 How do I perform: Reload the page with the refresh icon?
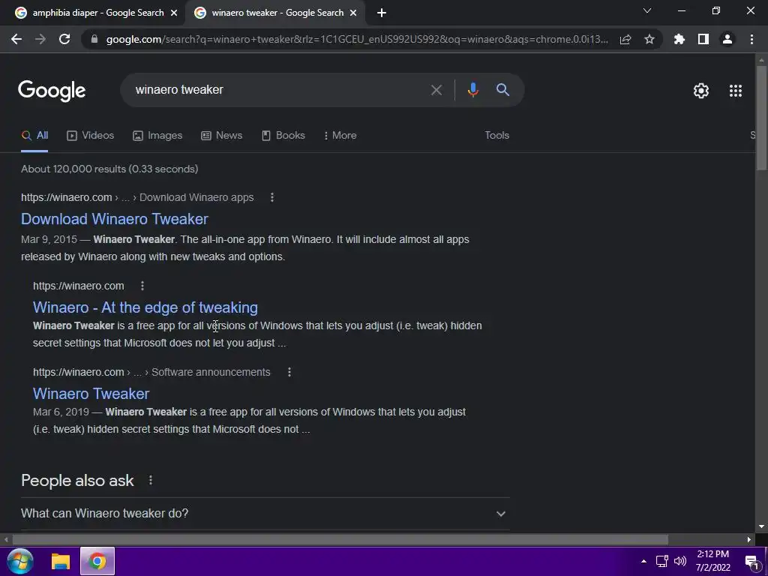click(64, 39)
